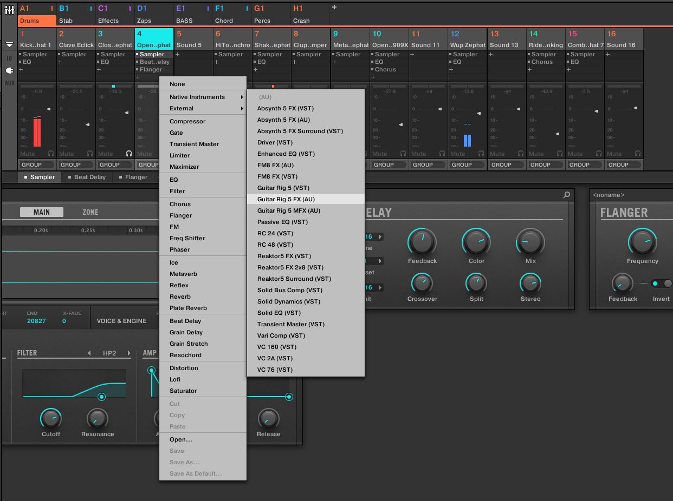Click the add plug-in plus on Clave Eclick
Screen dimensions: 673x501
60,62
